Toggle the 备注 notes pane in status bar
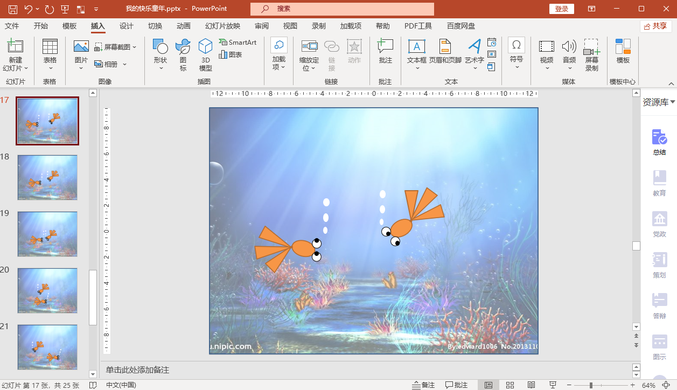The width and height of the screenshot is (677, 390). 423,385
